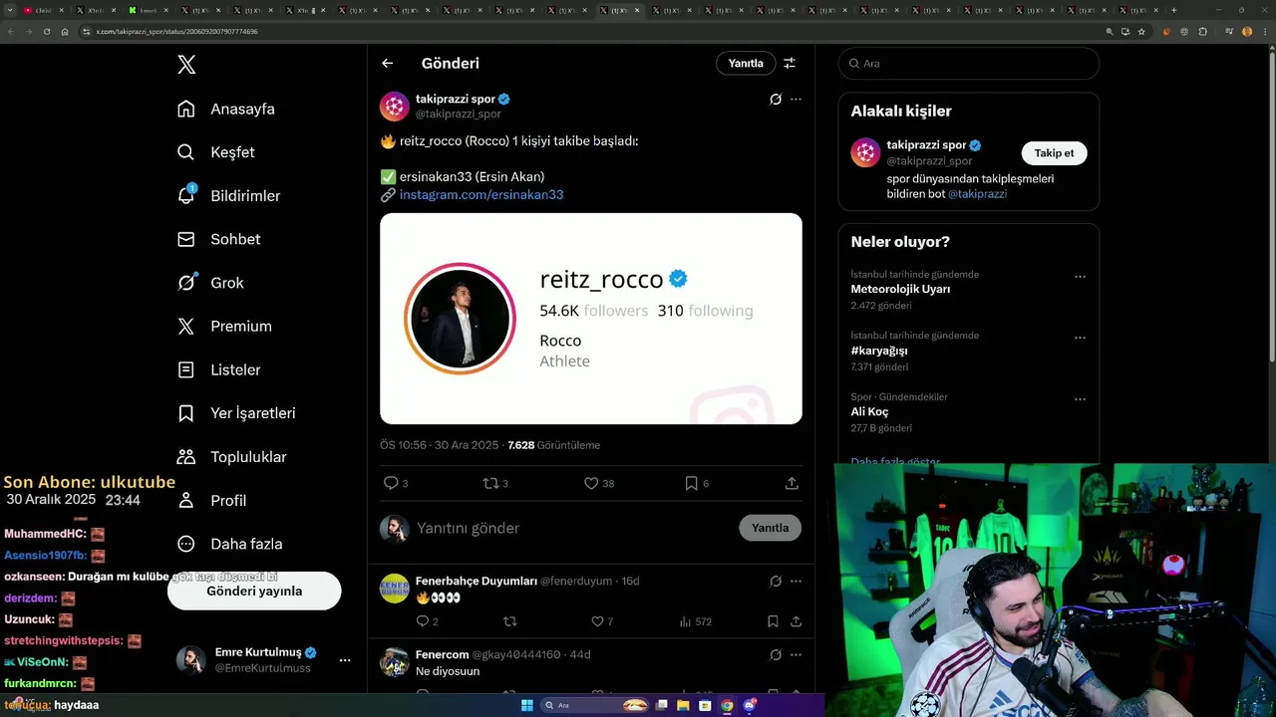1276x717 pixels.
Task: Open instagram.com/ersinakan33 link
Action: (481, 195)
